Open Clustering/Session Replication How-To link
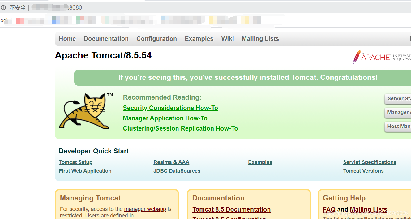The image size is (411, 219). point(180,128)
